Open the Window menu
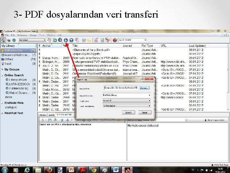The image size is (230, 173). (x=51, y=35)
